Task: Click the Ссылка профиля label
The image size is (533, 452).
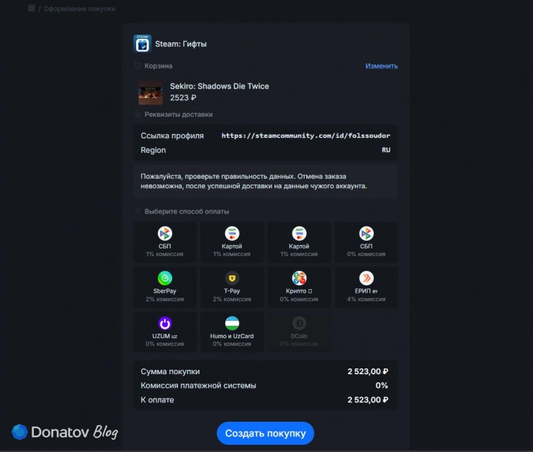Action: point(172,136)
